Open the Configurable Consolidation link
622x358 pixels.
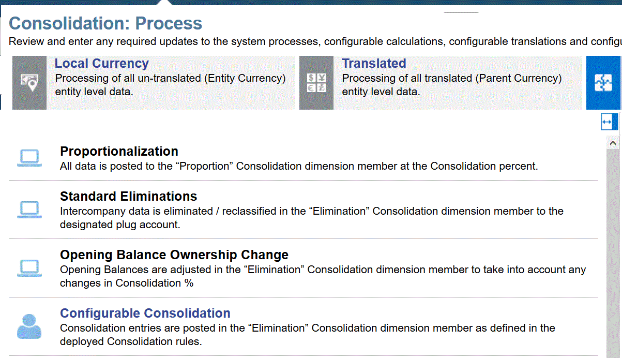pyautogui.click(x=145, y=314)
